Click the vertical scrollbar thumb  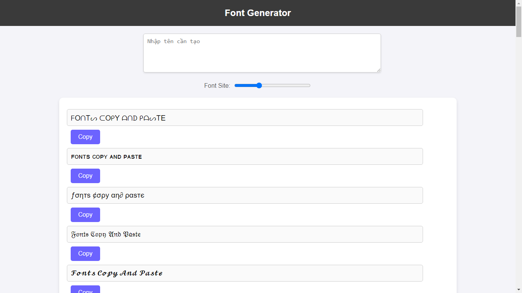tap(519, 22)
